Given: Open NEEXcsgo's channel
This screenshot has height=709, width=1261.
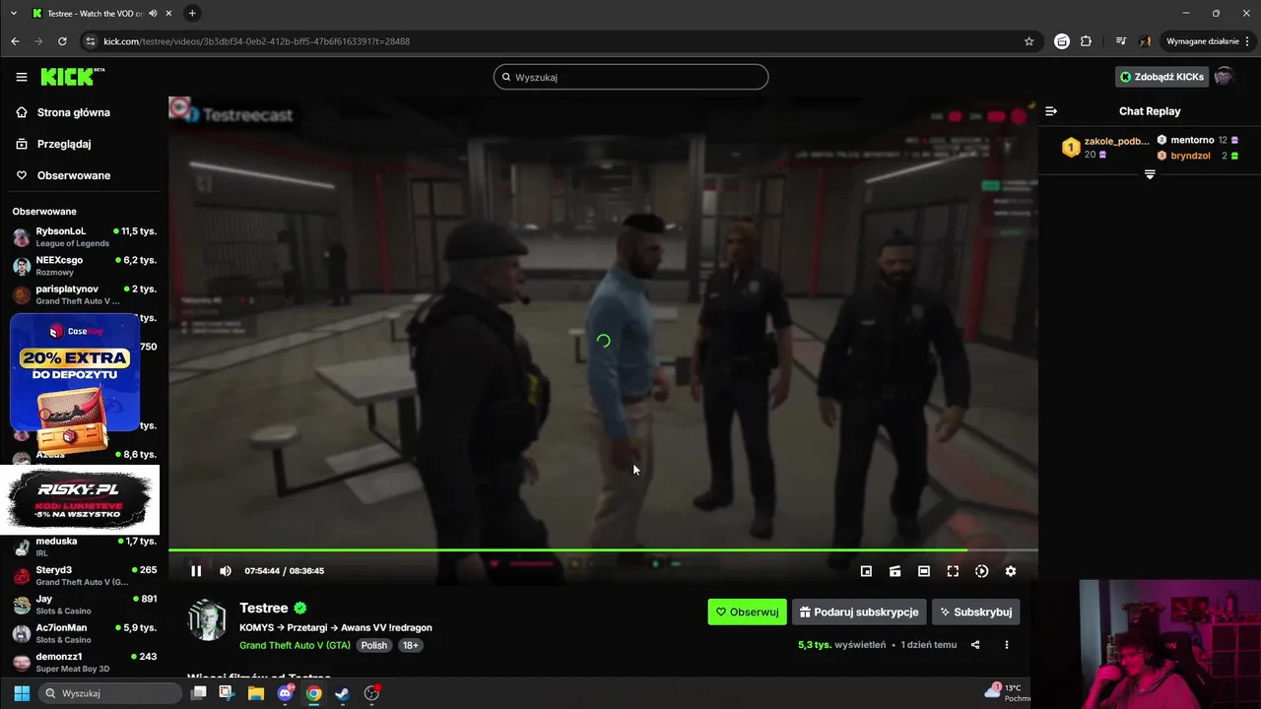Looking at the screenshot, I should pos(84,266).
